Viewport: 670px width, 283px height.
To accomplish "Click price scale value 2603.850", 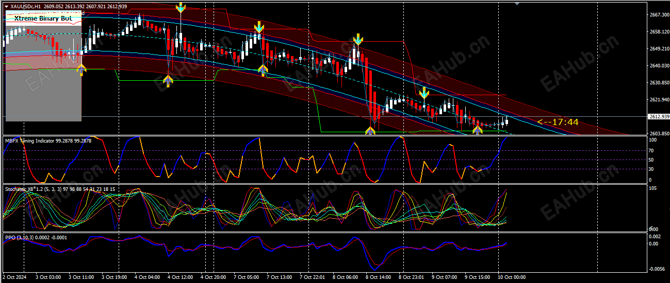I will [659, 134].
